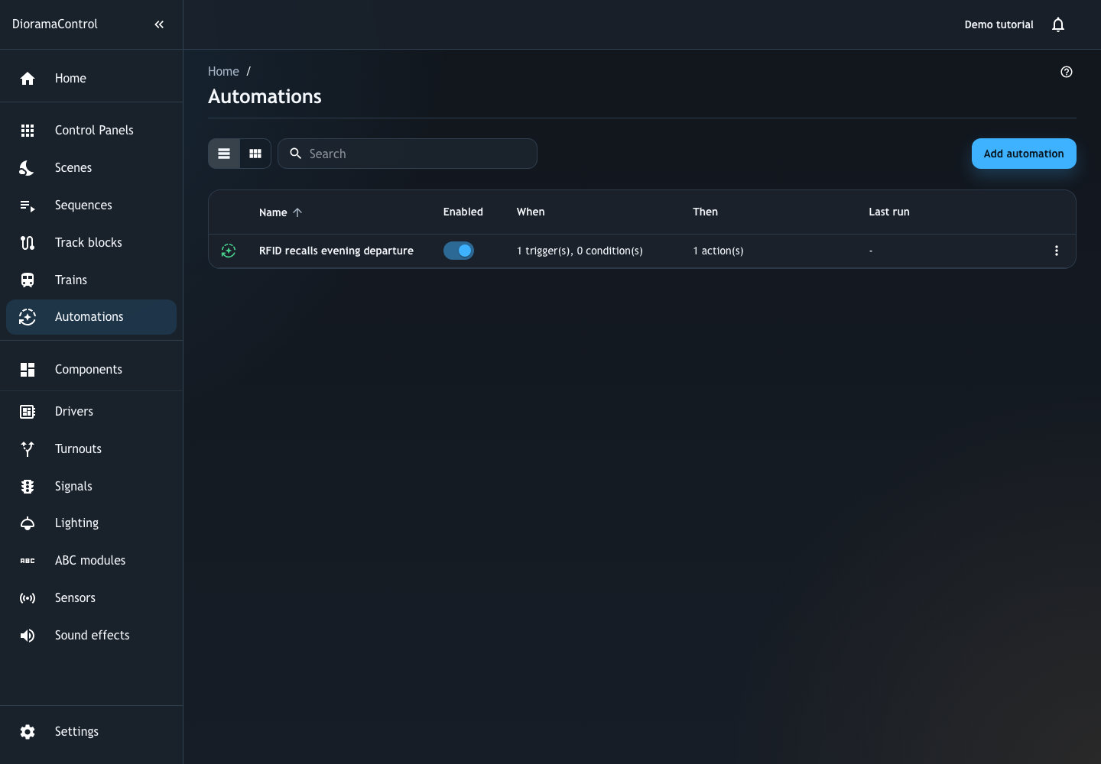Open RFID recalls evening departure automation
Viewport: 1101px width, 764px height.
click(336, 251)
